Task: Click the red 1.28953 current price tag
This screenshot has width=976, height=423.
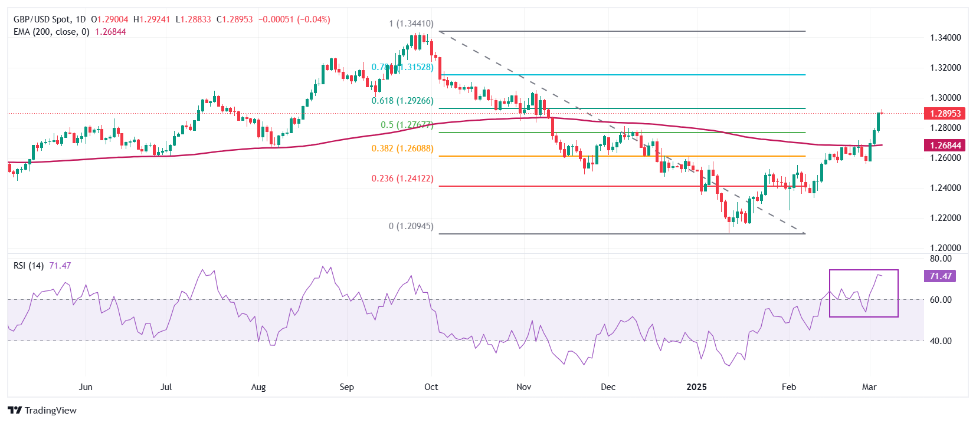Action: tap(945, 114)
